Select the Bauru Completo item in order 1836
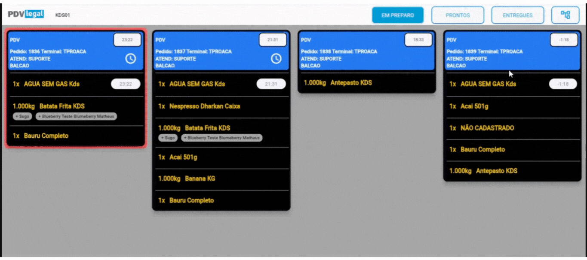587x260 pixels. pos(46,136)
